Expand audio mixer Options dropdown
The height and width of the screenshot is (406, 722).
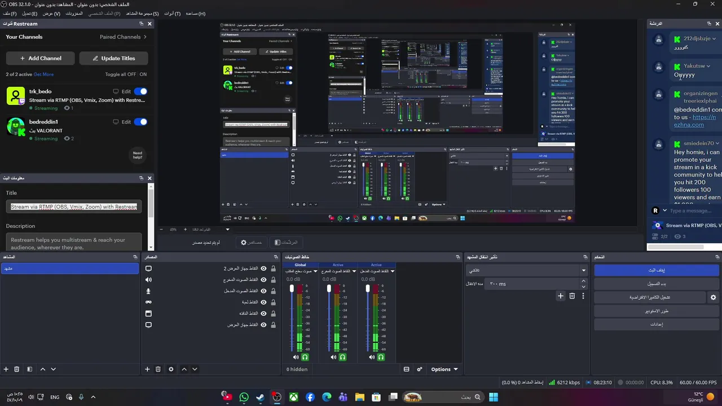[444, 369]
